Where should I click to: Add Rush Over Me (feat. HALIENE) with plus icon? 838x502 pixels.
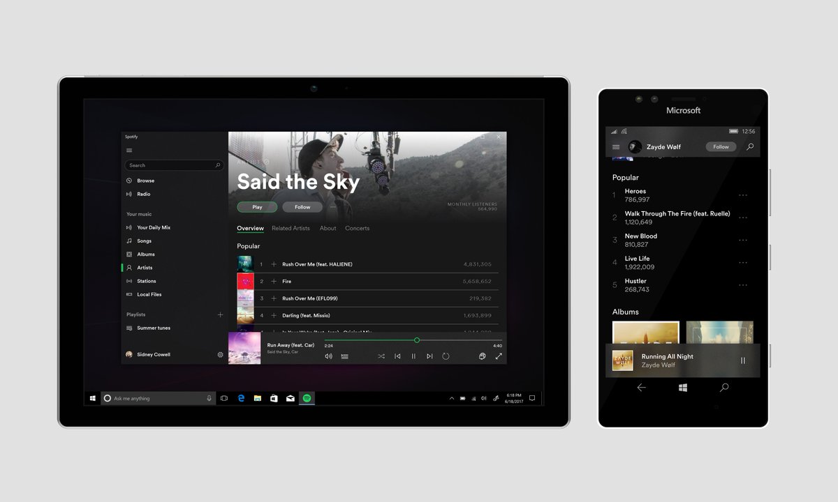(x=274, y=264)
